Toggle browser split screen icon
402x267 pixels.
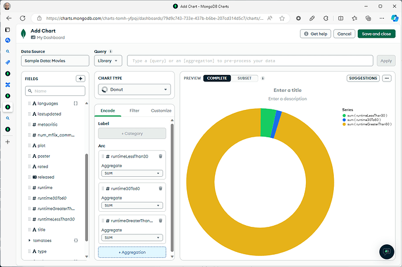click(340, 18)
